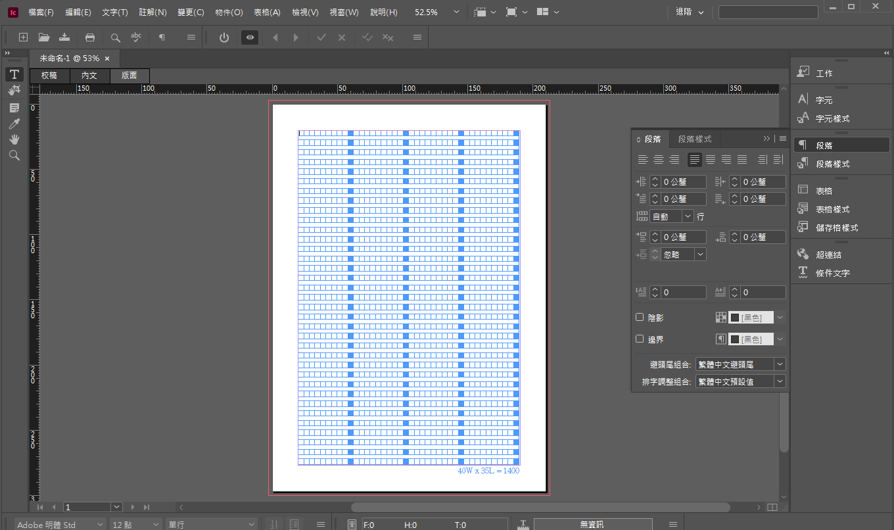Select the Hand tool

pos(14,139)
